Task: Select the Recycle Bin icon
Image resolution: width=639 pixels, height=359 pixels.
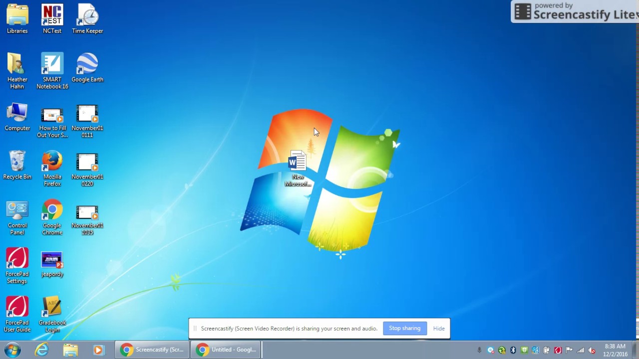Action: (x=17, y=165)
